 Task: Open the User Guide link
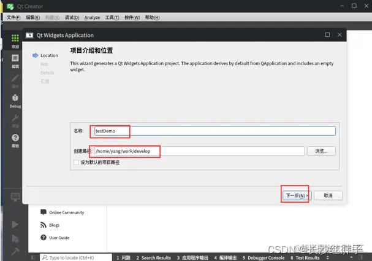coord(59,238)
